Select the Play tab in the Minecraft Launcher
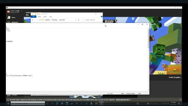Screen dimensions: 188x106 click(27, 15)
